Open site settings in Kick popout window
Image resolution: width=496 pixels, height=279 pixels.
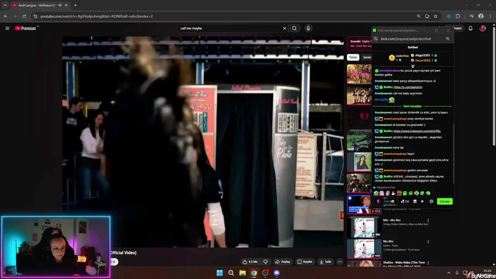(375, 39)
